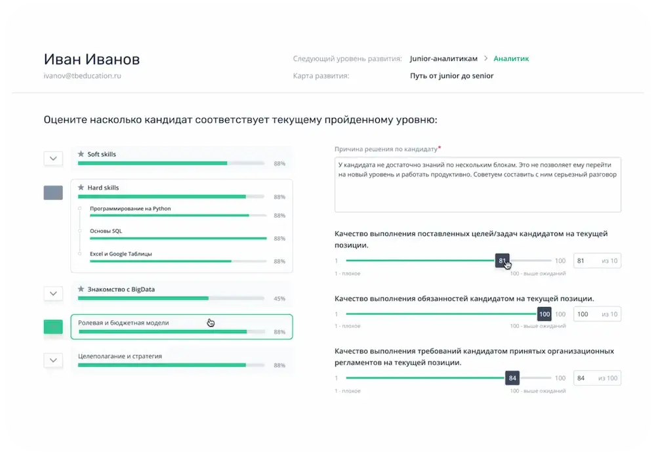The height and width of the screenshot is (454, 656).
Task: Expand the Целеполагание и стратегия chevron
Action: point(53,360)
